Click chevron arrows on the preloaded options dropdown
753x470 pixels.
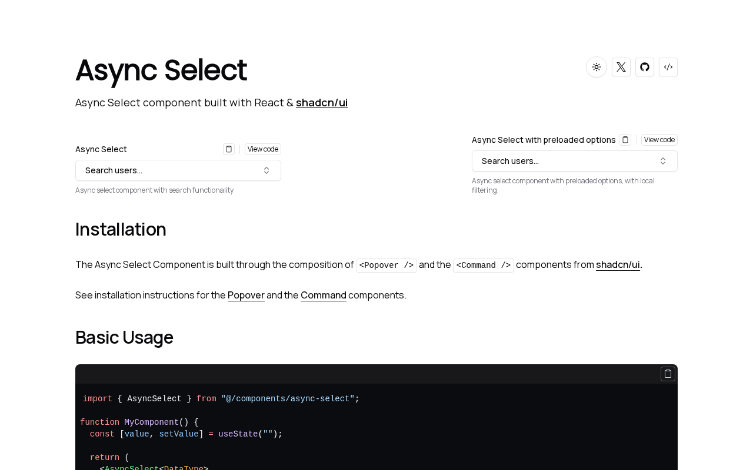click(x=663, y=161)
